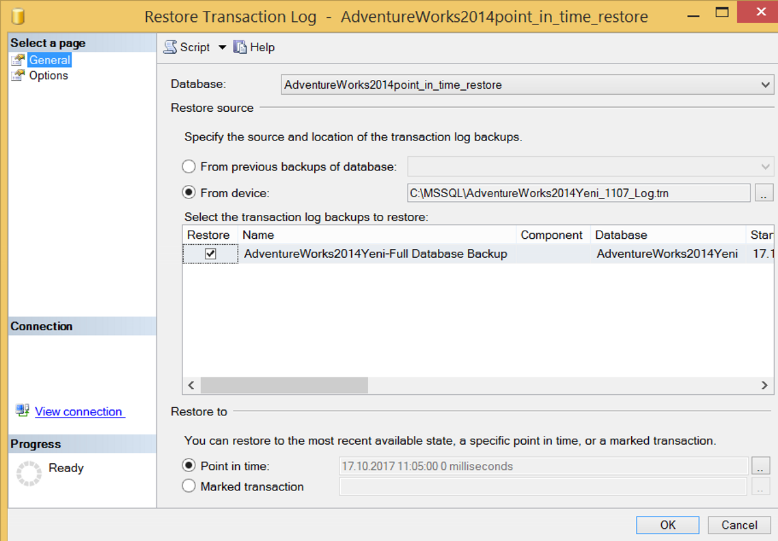Screen dimensions: 778x541
Task: Open the Script dropdown arrow
Action: 222,48
